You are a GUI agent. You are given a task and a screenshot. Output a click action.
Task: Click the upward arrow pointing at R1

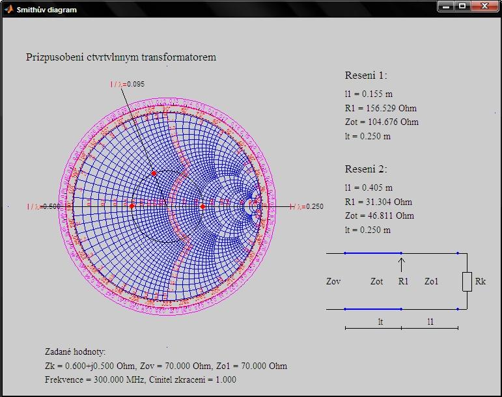click(x=401, y=265)
